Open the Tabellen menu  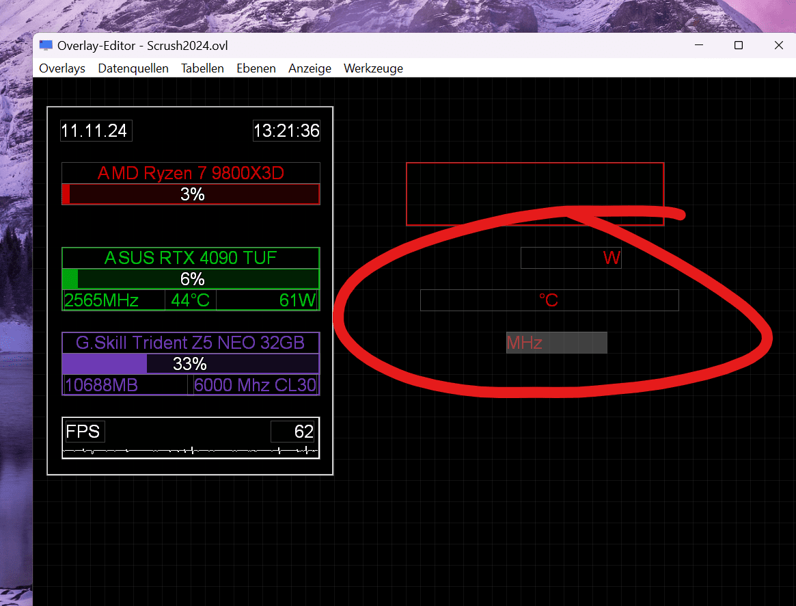[202, 68]
